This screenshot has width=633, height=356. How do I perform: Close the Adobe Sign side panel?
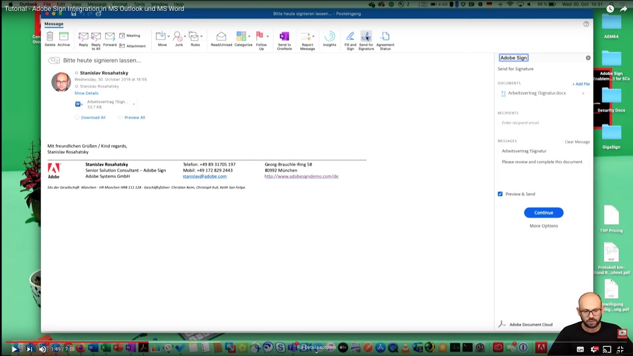(x=588, y=58)
